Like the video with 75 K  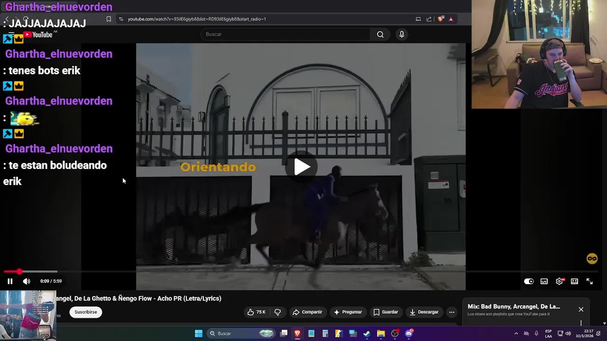[x=256, y=312]
